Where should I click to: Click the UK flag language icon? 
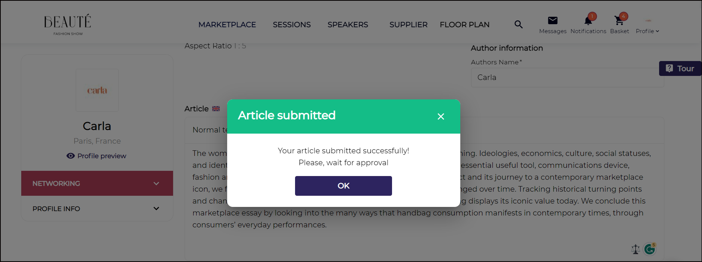pos(216,109)
